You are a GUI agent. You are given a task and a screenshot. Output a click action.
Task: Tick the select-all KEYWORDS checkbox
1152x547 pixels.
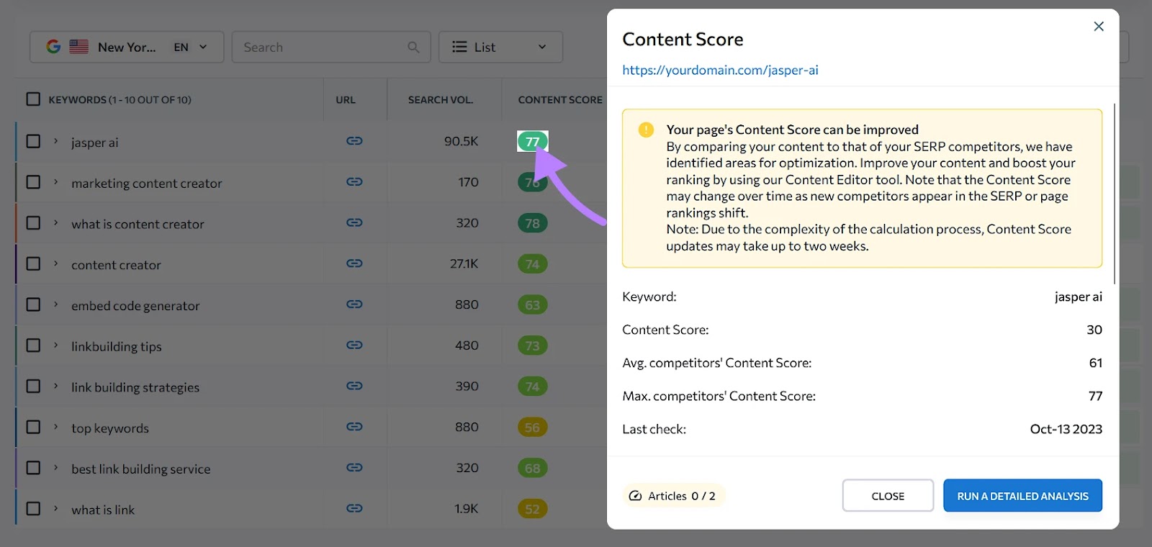(x=33, y=99)
